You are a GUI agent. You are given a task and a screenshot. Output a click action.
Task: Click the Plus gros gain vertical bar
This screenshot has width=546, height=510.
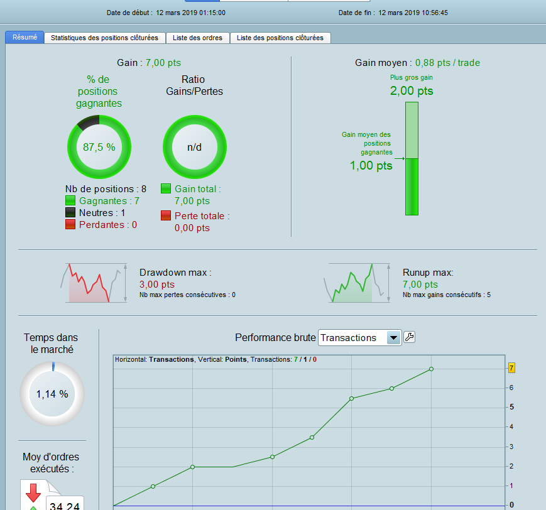[412, 158]
